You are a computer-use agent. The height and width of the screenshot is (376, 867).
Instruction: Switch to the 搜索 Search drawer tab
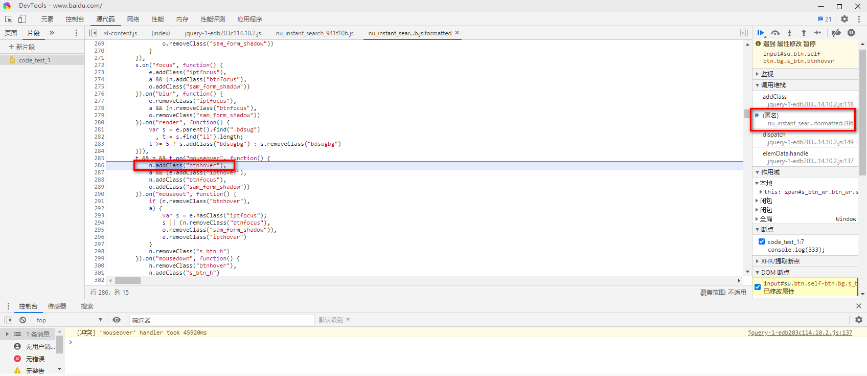tap(87, 306)
